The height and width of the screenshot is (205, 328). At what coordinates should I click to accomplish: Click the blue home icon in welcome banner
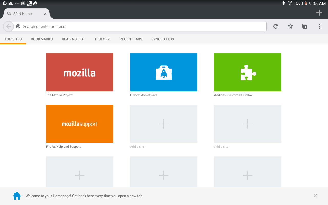tap(17, 196)
